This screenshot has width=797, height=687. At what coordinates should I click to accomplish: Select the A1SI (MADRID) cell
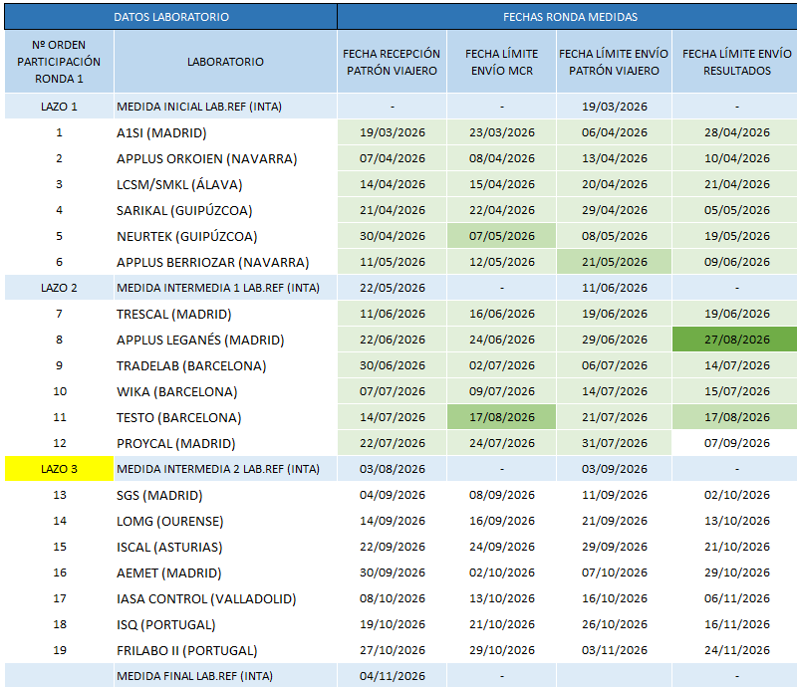coord(225,132)
